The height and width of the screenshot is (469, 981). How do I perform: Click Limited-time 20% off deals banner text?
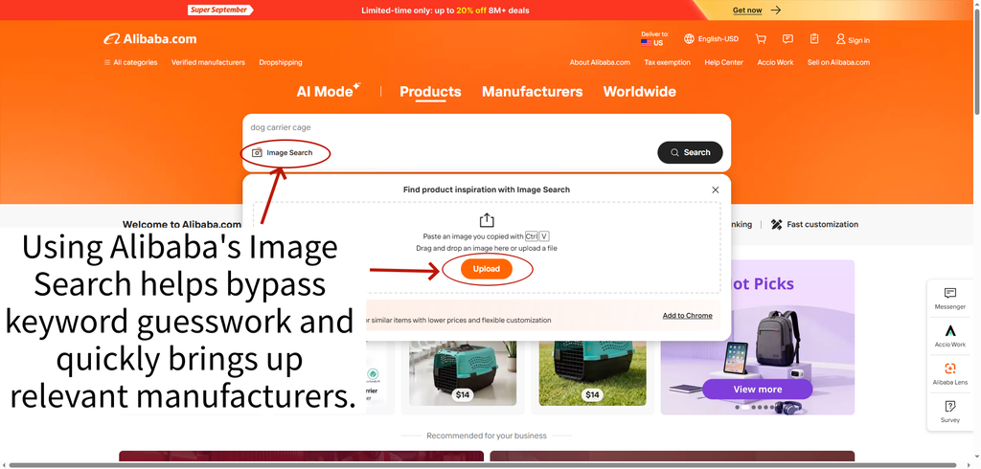(445, 10)
